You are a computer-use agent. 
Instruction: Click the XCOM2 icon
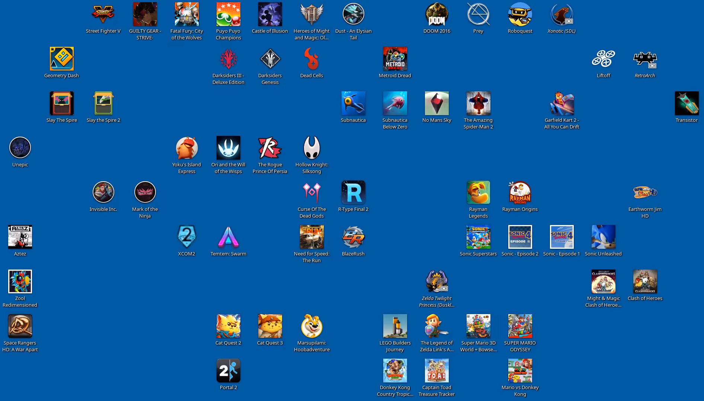pos(186,237)
